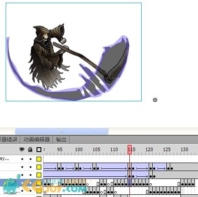Jump to frame 100 on the ruler
The width and height of the screenshot is (198, 197).
(79, 149)
